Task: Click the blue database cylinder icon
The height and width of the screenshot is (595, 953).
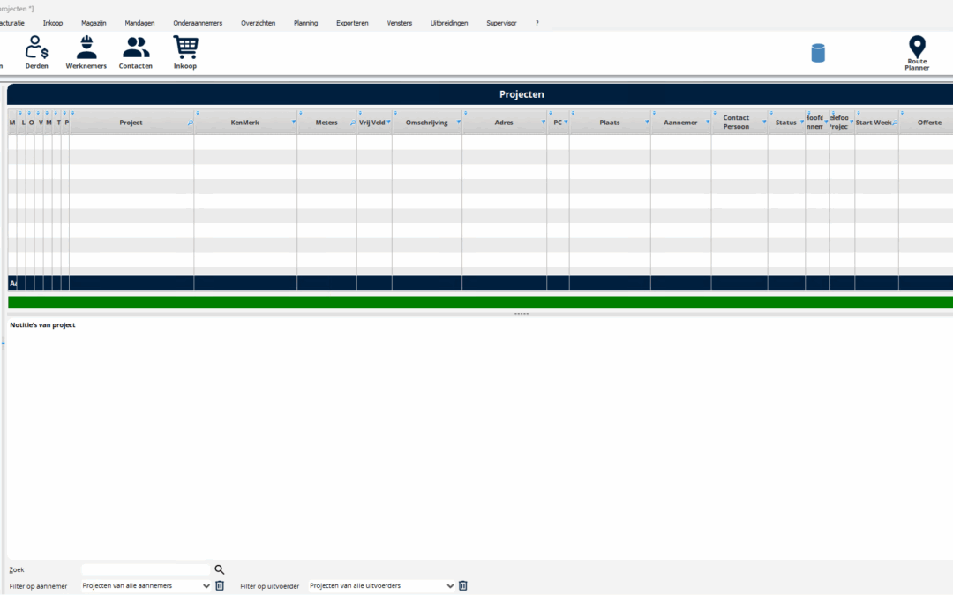Action: [x=818, y=53]
